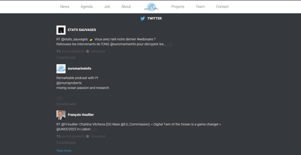Click the euromarineinfo wave avatar
The image size is (301, 155).
click(61, 69)
